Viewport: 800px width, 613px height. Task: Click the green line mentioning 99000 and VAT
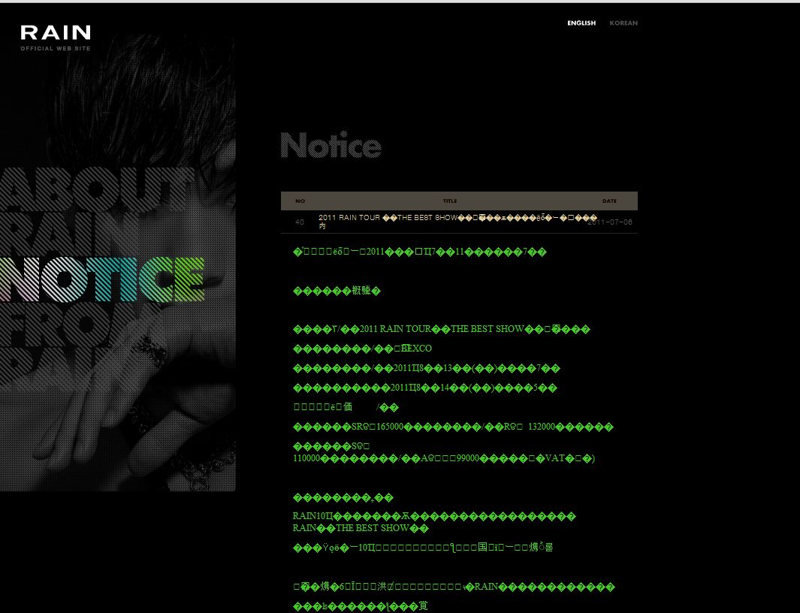[443, 458]
